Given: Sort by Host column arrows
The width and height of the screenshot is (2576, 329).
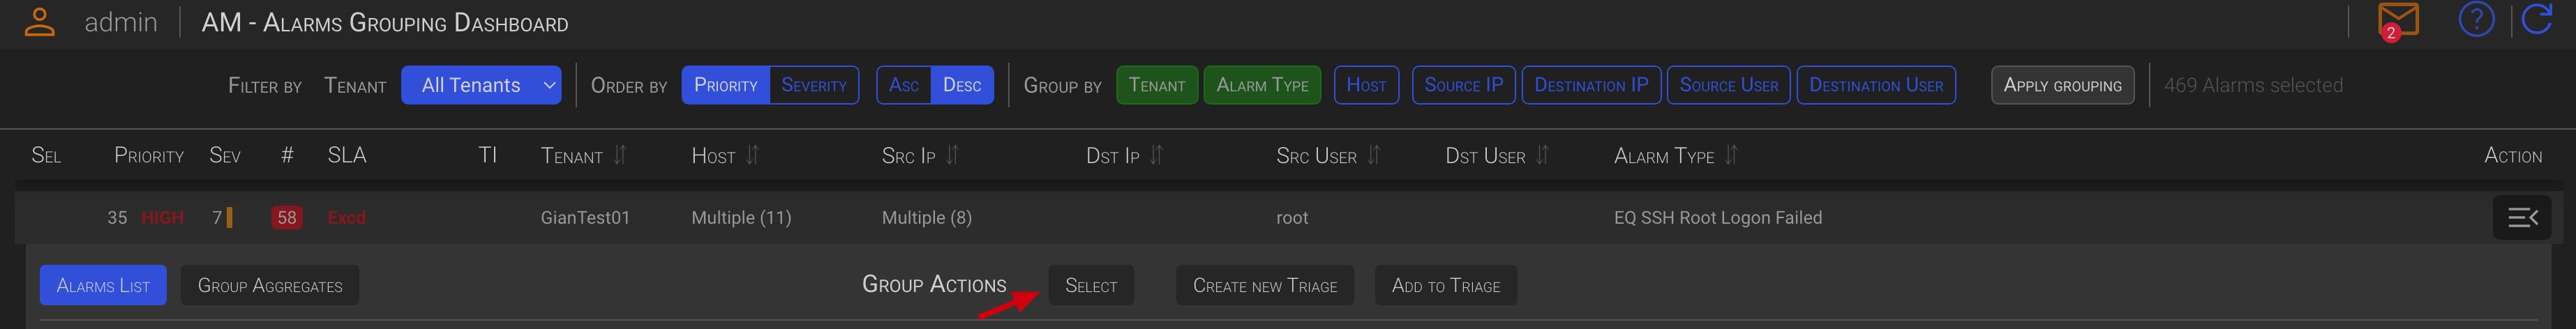Looking at the screenshot, I should tap(753, 155).
